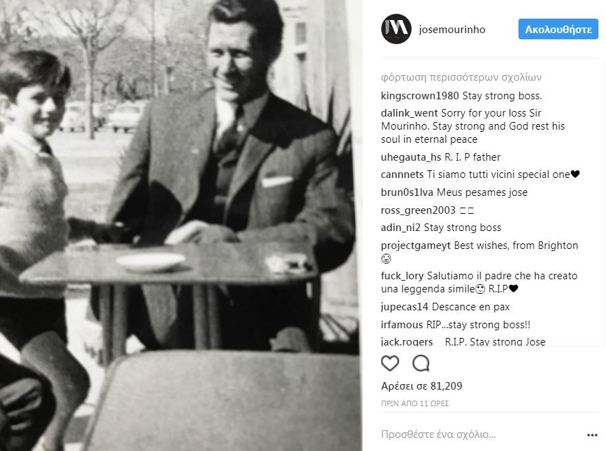Click the ΠΡΙΝ ΑΠΟ 11 ΩΡΕΣ timestamp
Image resolution: width=606 pixels, height=451 pixels.
pos(414,403)
